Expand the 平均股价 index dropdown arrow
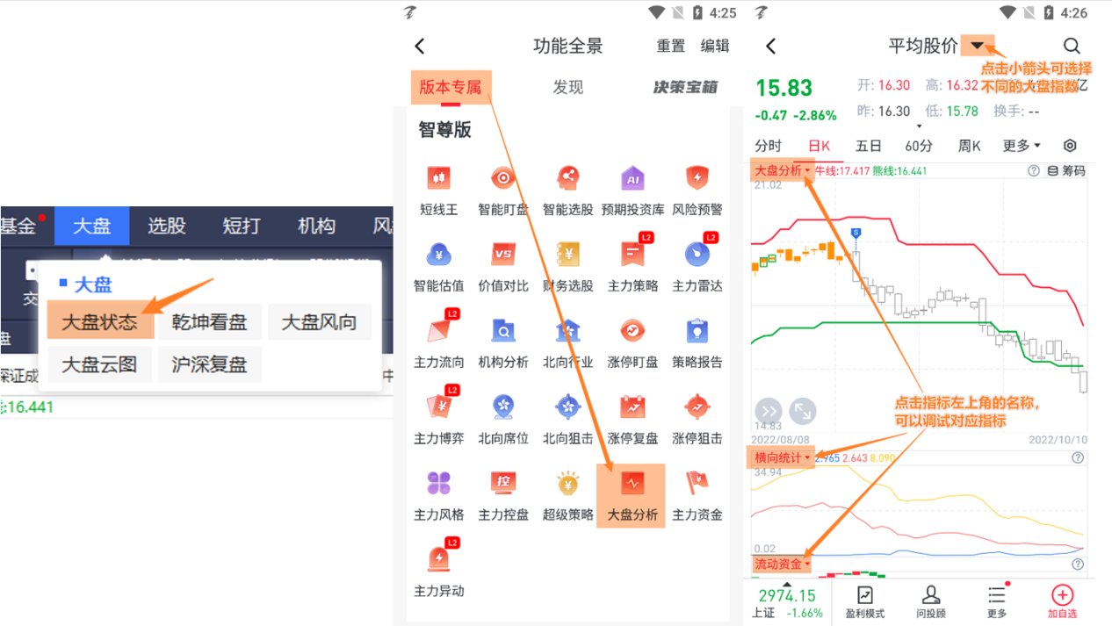The width and height of the screenshot is (1112, 626). click(977, 46)
